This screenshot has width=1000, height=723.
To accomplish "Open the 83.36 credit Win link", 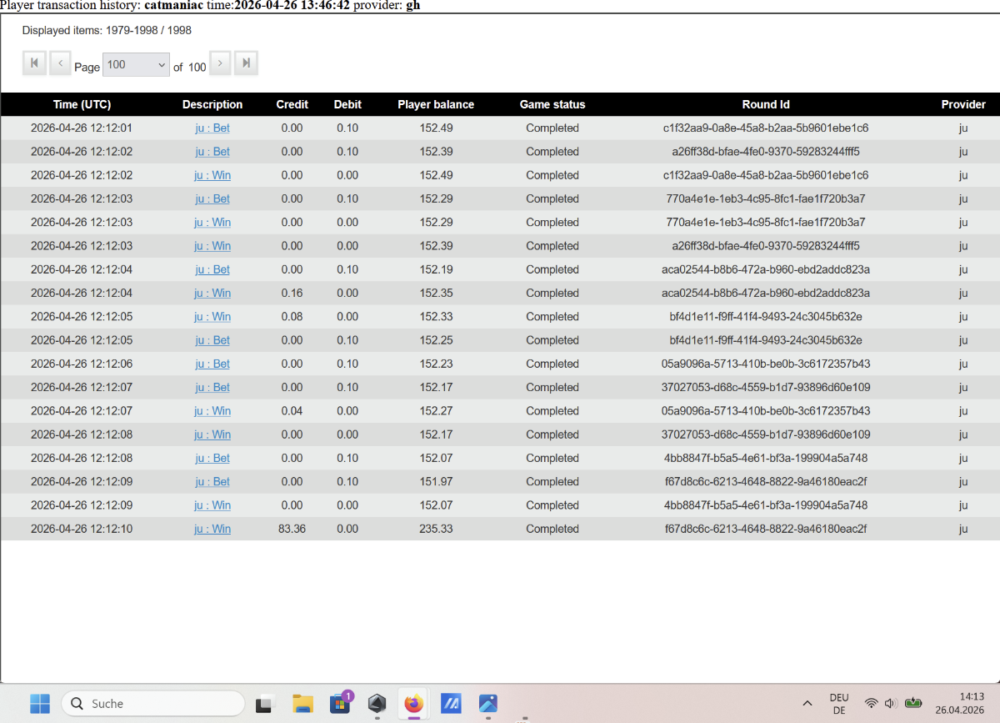I will point(212,529).
